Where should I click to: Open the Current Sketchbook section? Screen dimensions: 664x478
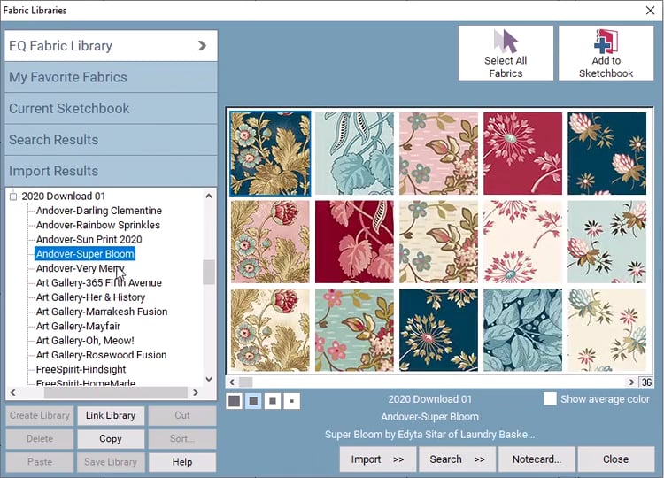tap(111, 108)
